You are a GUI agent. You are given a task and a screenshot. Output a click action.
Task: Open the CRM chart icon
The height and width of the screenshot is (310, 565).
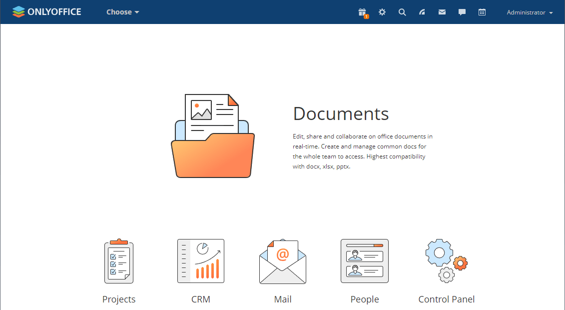(201, 261)
